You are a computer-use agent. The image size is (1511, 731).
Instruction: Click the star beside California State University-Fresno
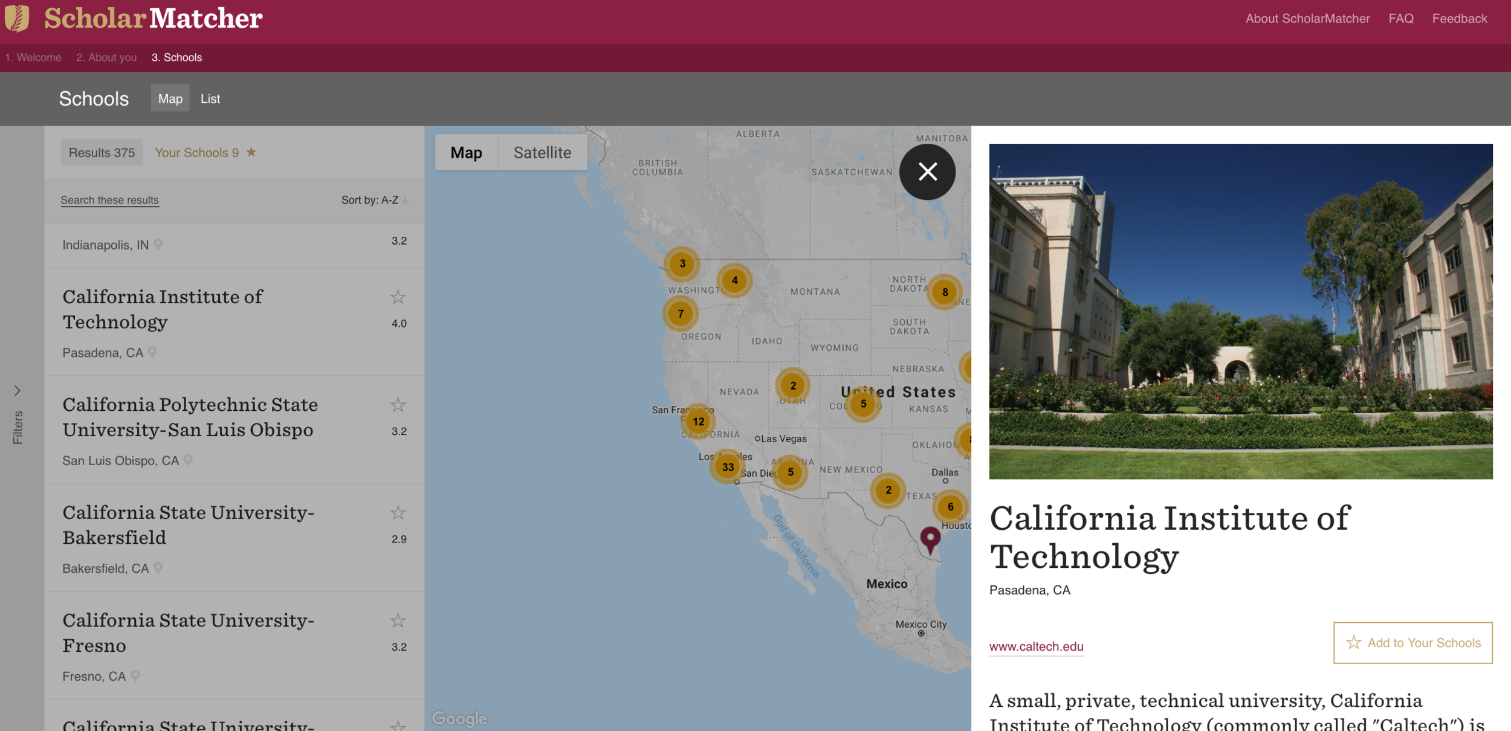[x=398, y=621]
